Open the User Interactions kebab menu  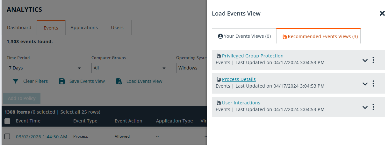[373, 107]
